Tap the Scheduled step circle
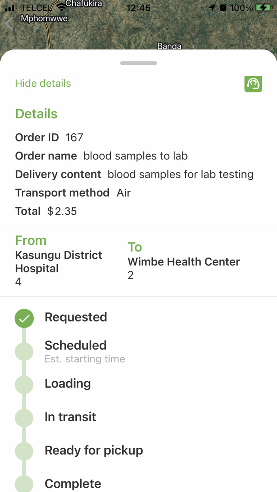 click(x=24, y=351)
